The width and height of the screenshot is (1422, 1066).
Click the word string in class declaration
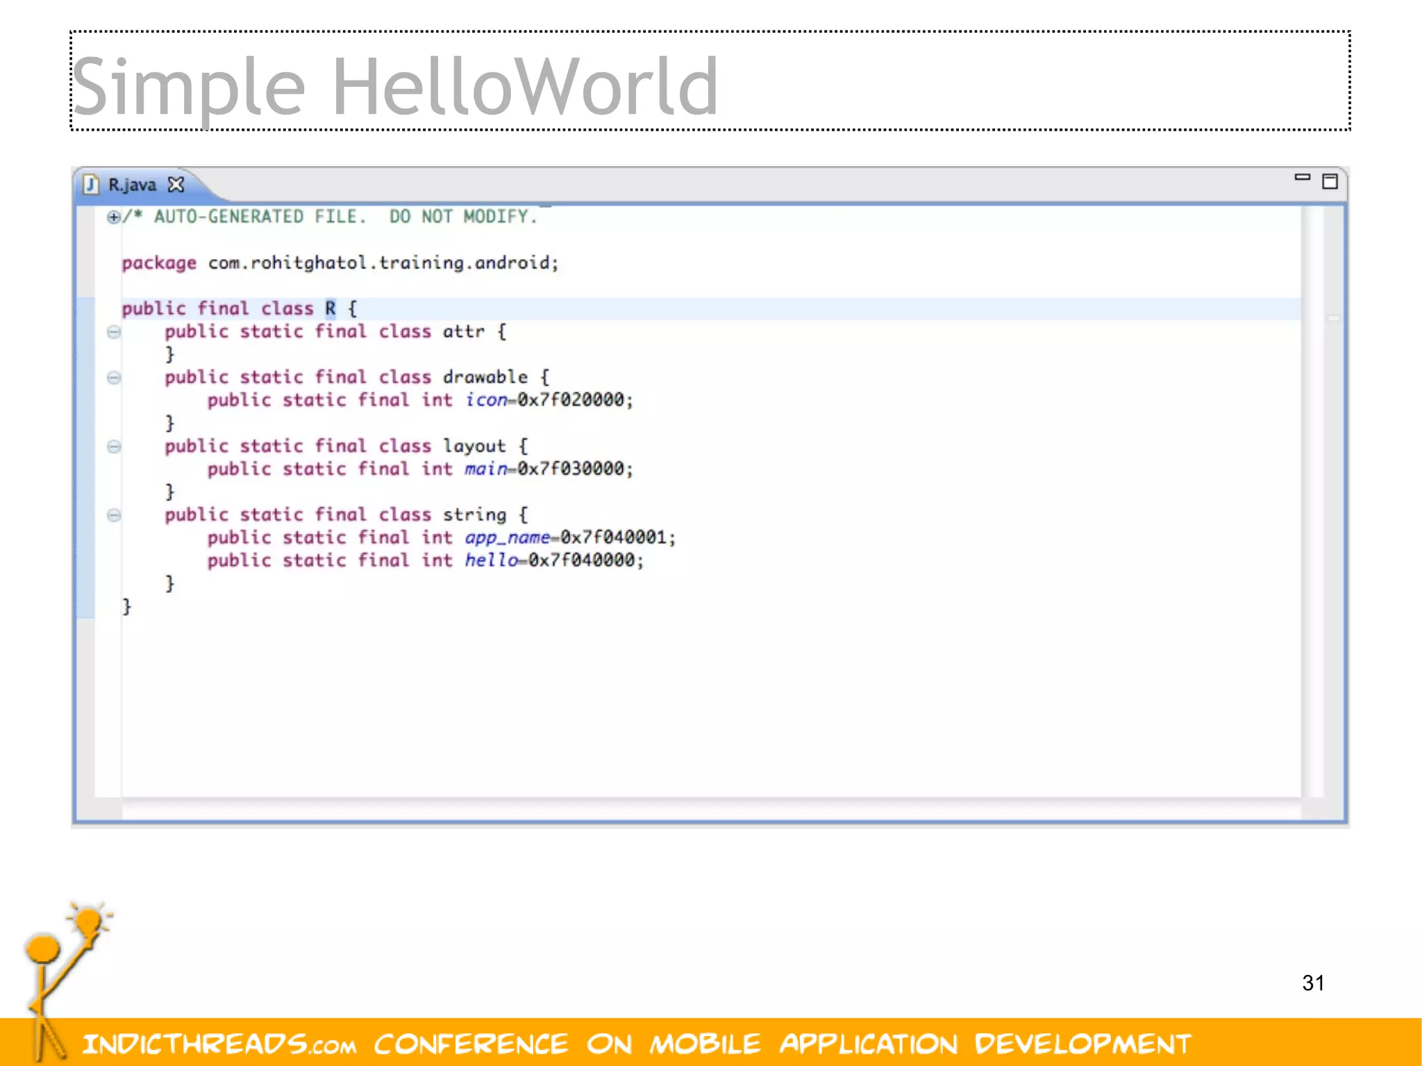coord(475,515)
